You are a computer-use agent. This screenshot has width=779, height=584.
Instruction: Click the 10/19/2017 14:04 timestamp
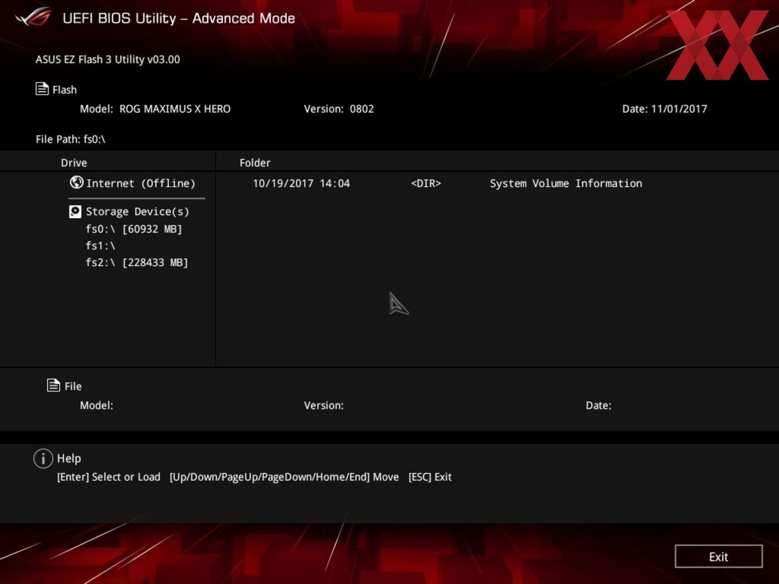(x=301, y=183)
